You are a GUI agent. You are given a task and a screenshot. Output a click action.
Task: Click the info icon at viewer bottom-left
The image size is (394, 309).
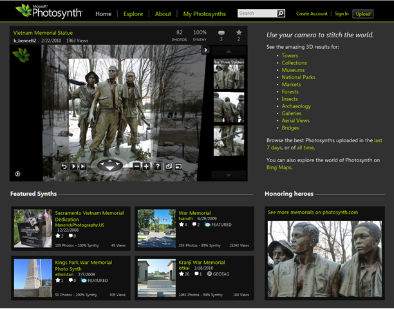pyautogui.click(x=17, y=173)
